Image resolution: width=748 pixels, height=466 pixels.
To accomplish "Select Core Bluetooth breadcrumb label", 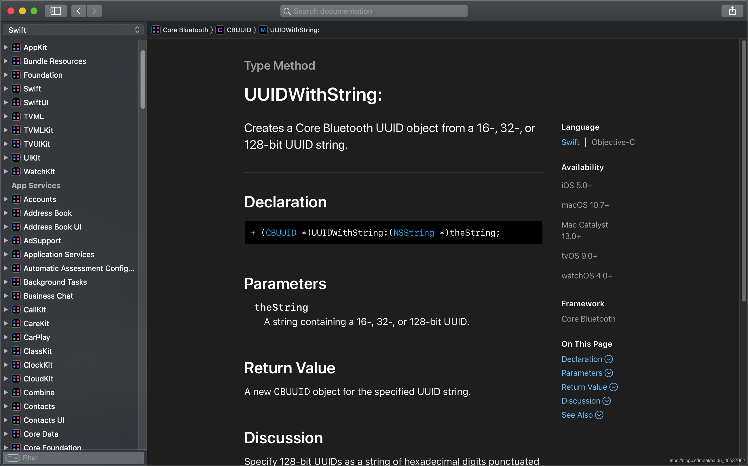I will pyautogui.click(x=185, y=30).
